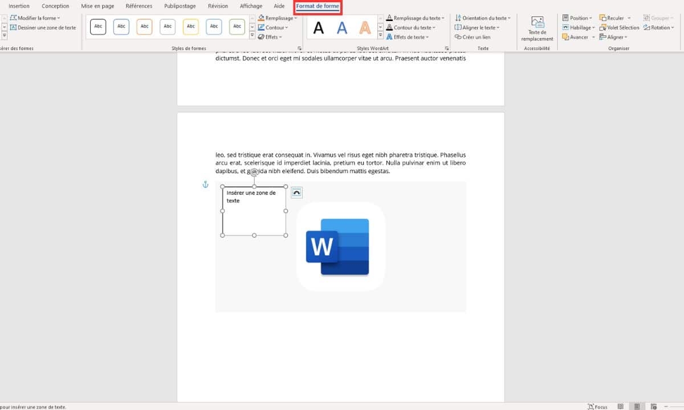Apply the light blue Abc shape style
The height and width of the screenshot is (410, 684).
coord(214,27)
